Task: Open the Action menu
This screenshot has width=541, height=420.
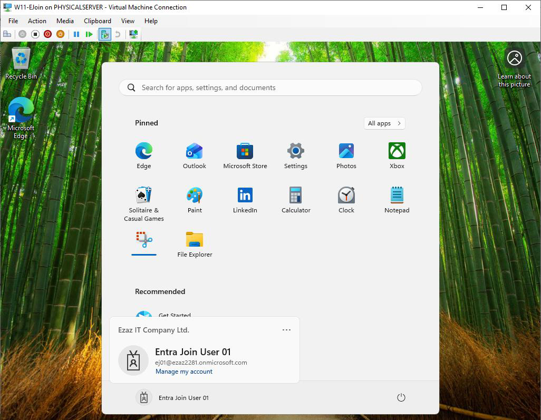Action: [37, 21]
